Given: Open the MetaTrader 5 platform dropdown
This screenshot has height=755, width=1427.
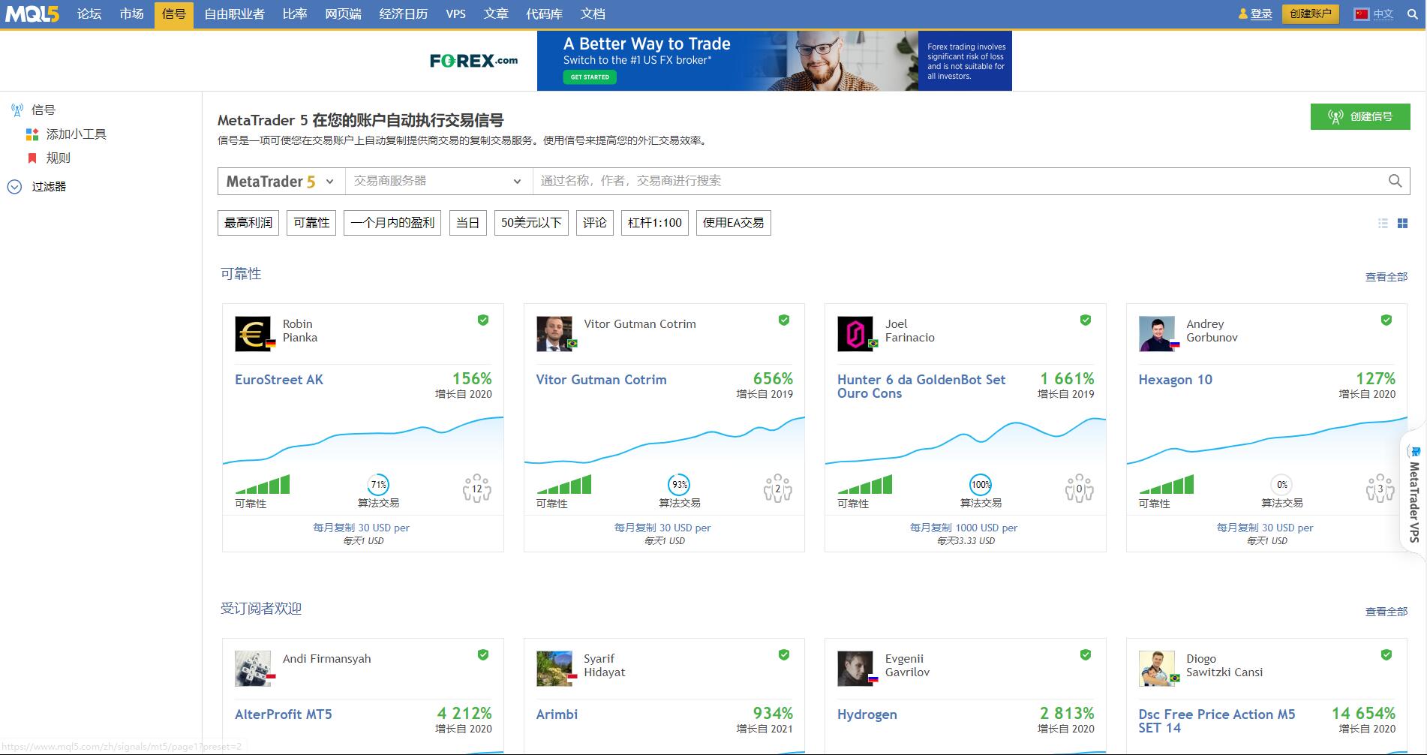Looking at the screenshot, I should click(x=281, y=182).
